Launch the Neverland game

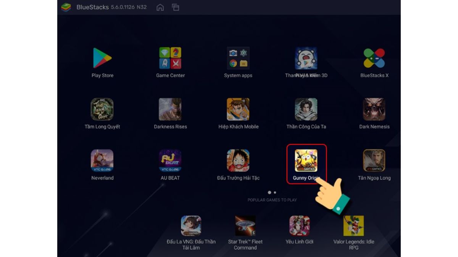tap(102, 161)
